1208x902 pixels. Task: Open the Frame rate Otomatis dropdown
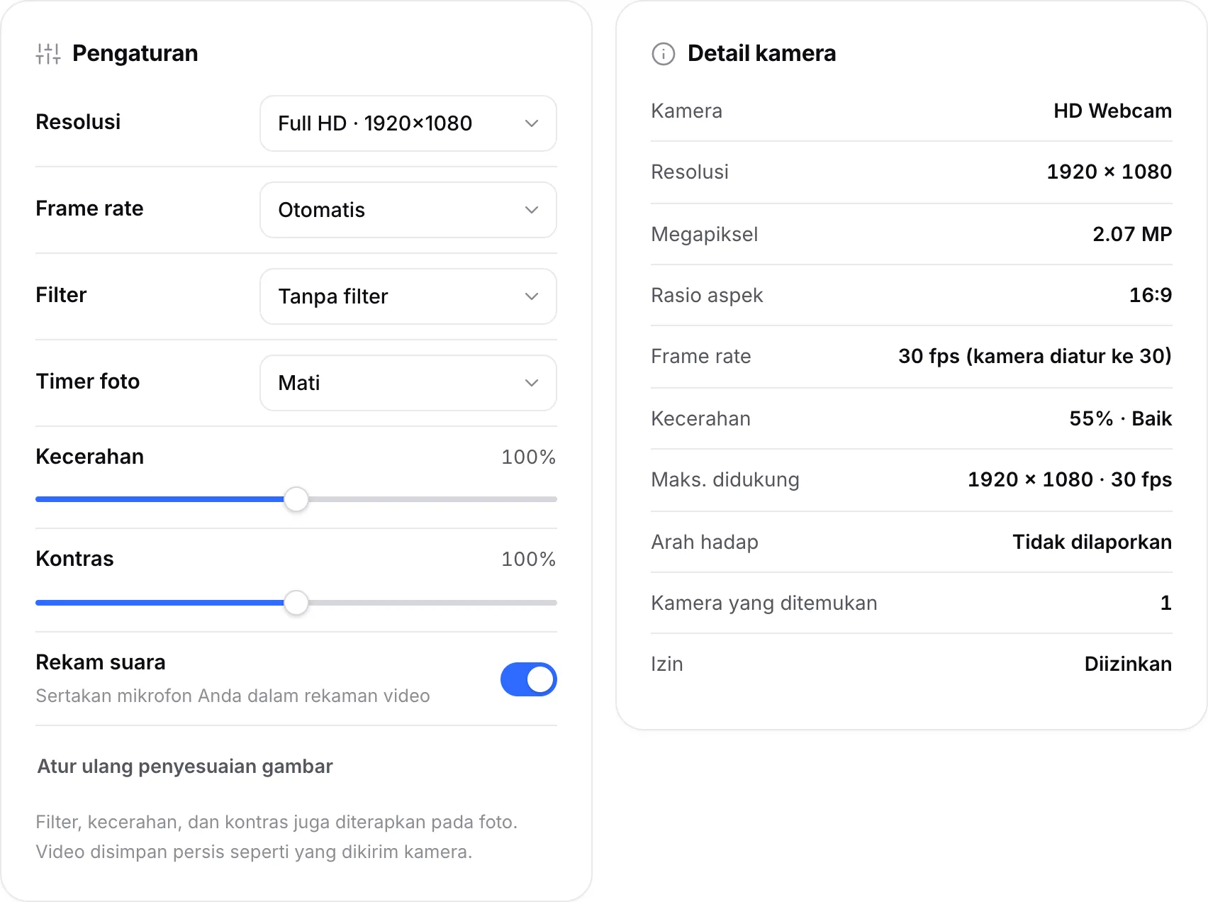[408, 210]
